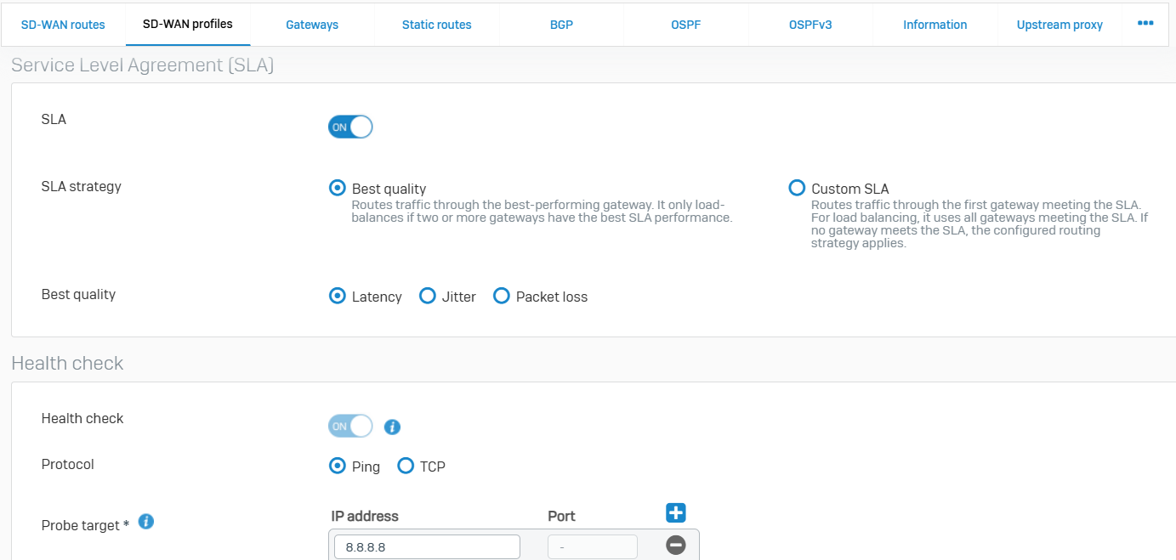This screenshot has height=560, width=1176.
Task: Choose Jitter as best quality metric
Action: coord(428,296)
